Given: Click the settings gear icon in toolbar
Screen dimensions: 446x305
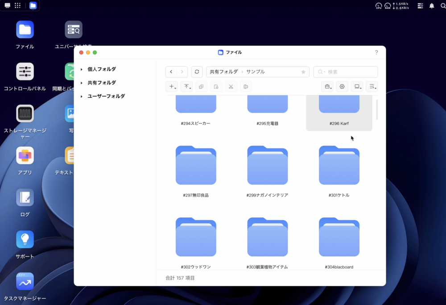Looking at the screenshot, I should [x=342, y=87].
